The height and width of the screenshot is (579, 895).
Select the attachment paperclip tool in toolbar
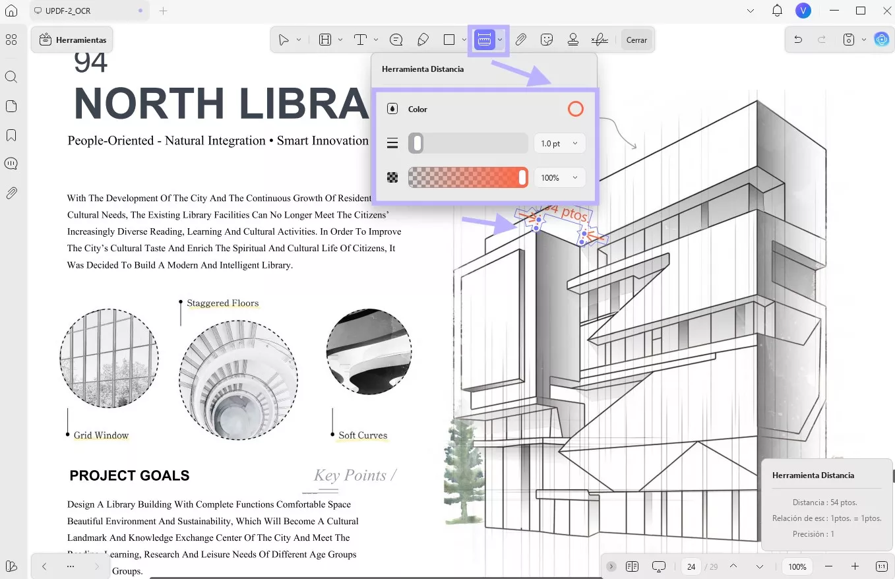(x=520, y=40)
